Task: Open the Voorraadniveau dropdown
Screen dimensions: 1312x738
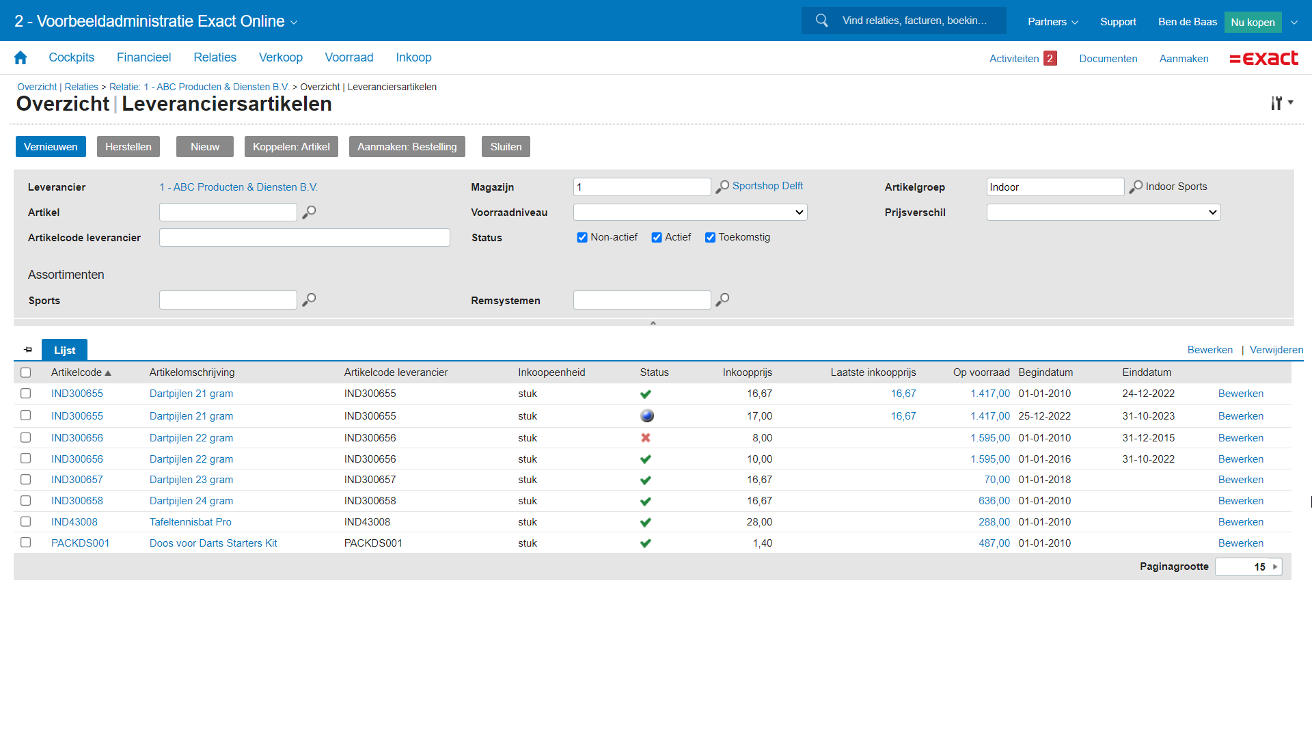Action: click(x=690, y=213)
